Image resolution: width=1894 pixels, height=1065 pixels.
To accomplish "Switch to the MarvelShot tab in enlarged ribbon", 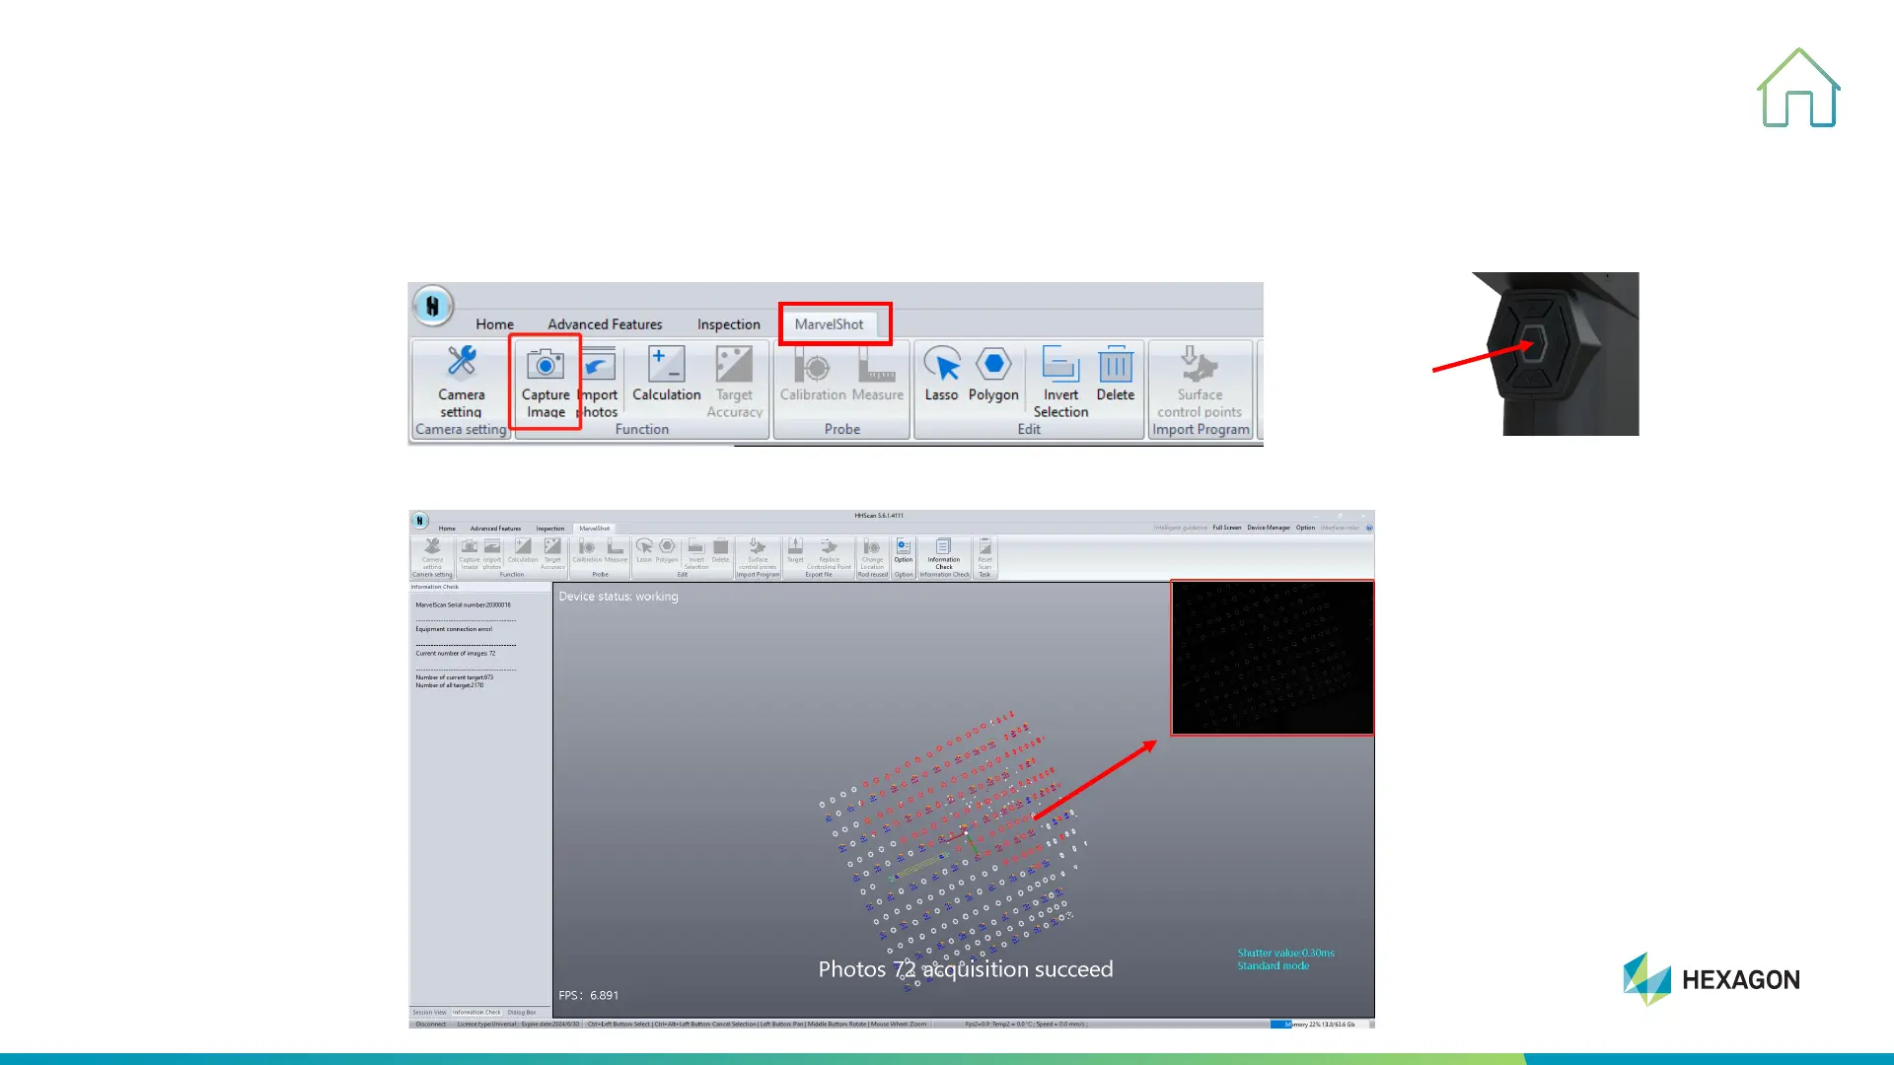I will click(829, 324).
